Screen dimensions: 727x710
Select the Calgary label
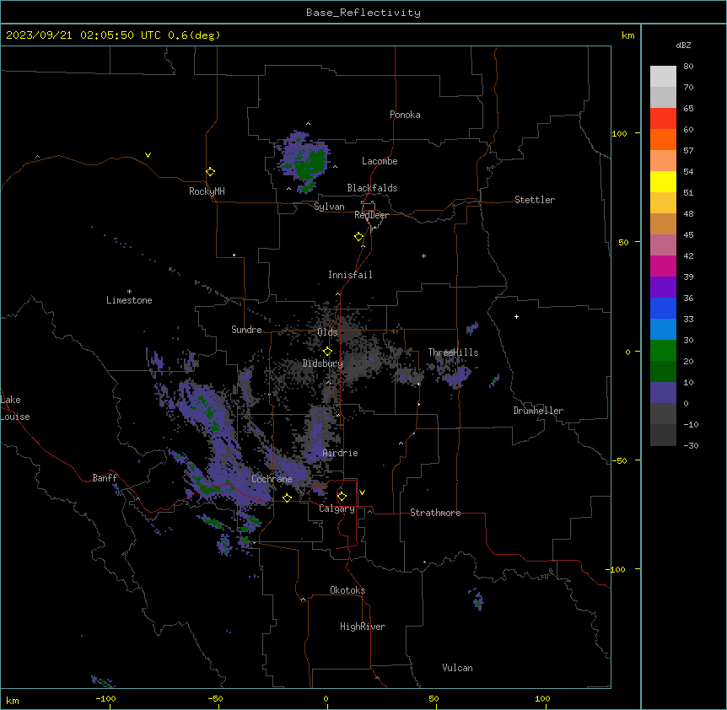pyautogui.click(x=337, y=508)
